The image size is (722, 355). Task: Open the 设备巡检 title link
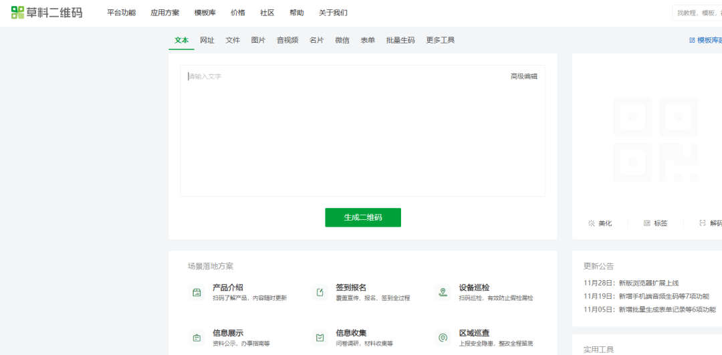tap(474, 287)
